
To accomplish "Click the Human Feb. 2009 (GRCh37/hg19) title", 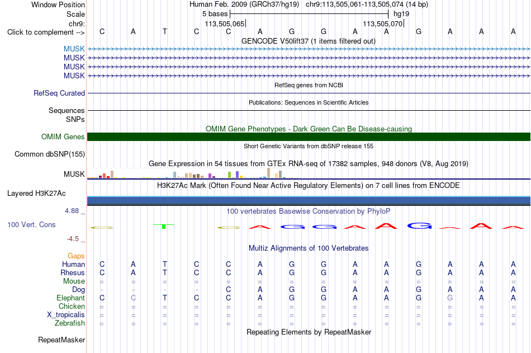I will 244,4.
